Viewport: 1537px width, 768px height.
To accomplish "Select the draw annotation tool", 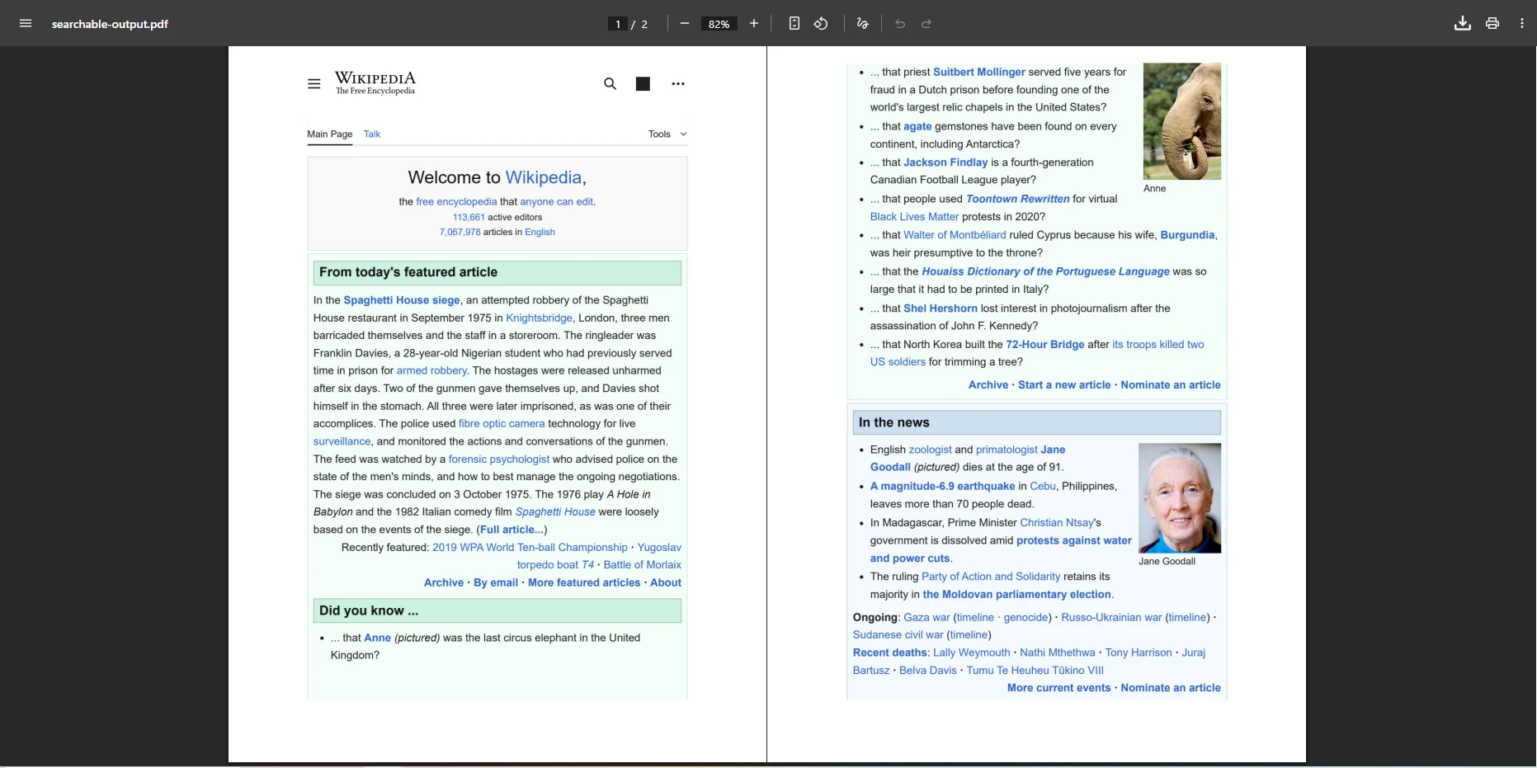I will [862, 24].
